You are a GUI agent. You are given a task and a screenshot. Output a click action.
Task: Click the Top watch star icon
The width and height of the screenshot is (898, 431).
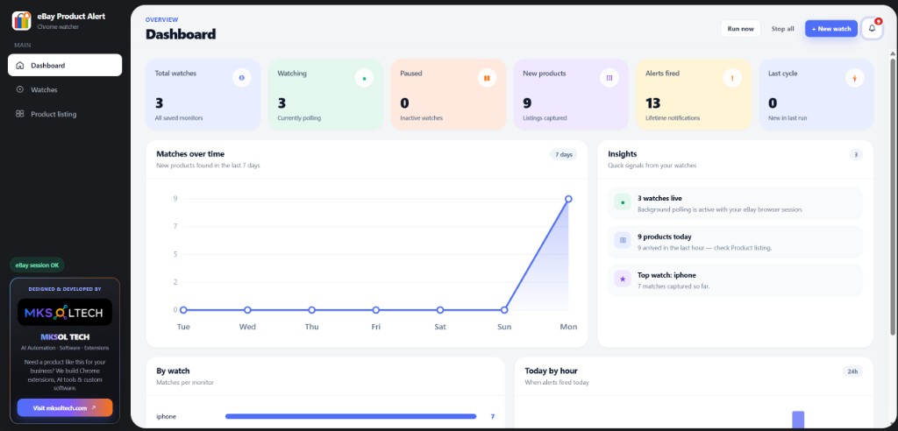[623, 279]
